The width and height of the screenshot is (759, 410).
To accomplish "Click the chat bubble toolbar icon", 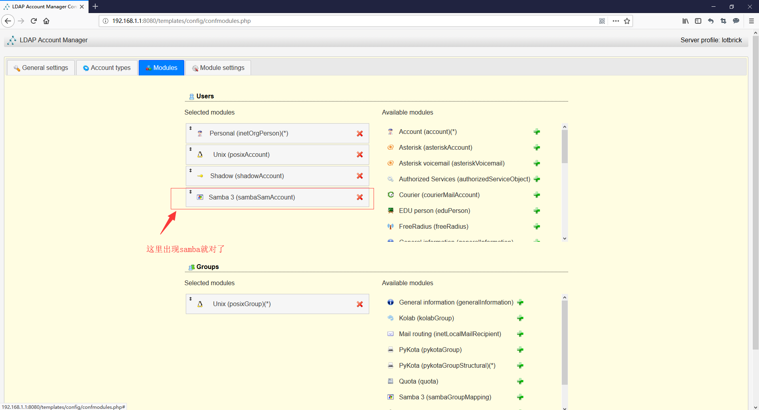I will (736, 21).
